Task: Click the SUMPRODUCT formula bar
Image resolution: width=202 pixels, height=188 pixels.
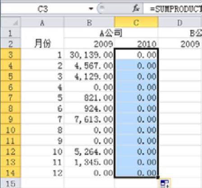Action: pos(173,9)
